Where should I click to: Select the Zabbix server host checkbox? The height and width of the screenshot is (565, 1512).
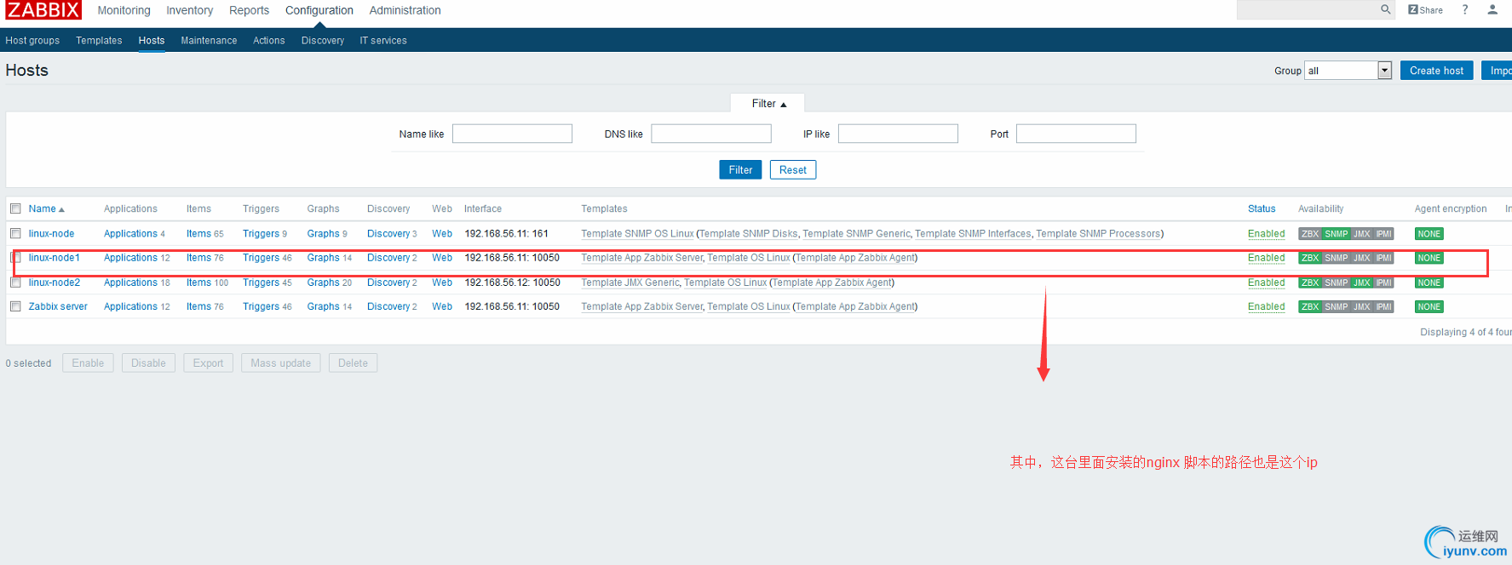(15, 306)
